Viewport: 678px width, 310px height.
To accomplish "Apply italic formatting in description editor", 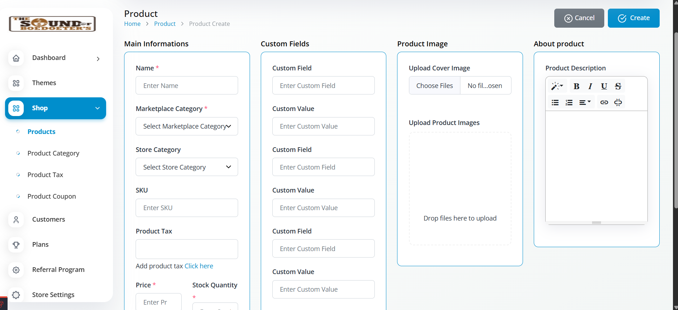I will pos(590,86).
